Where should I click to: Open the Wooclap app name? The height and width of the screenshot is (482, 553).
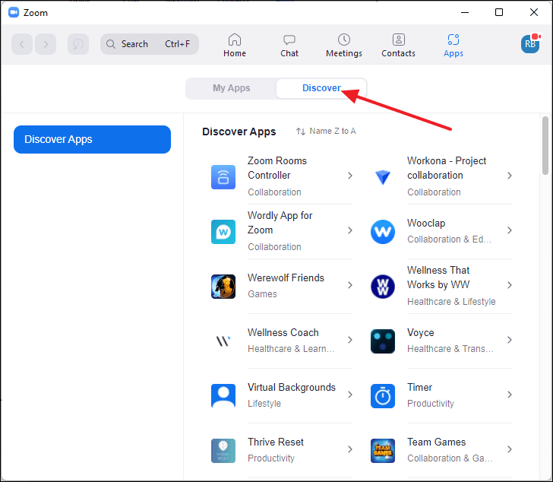(426, 224)
